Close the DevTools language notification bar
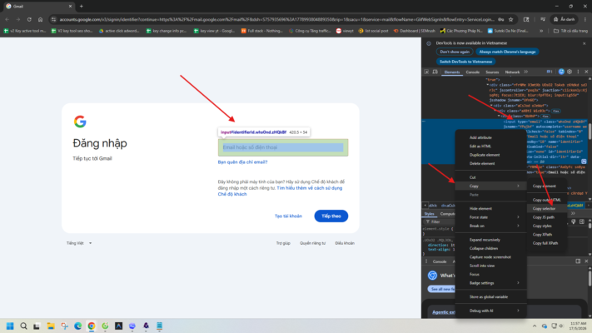 (x=584, y=43)
